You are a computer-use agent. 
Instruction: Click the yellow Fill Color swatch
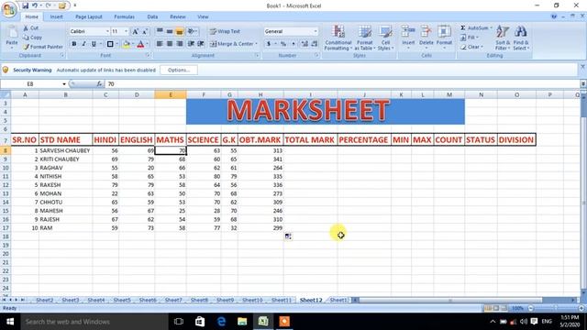click(x=127, y=44)
